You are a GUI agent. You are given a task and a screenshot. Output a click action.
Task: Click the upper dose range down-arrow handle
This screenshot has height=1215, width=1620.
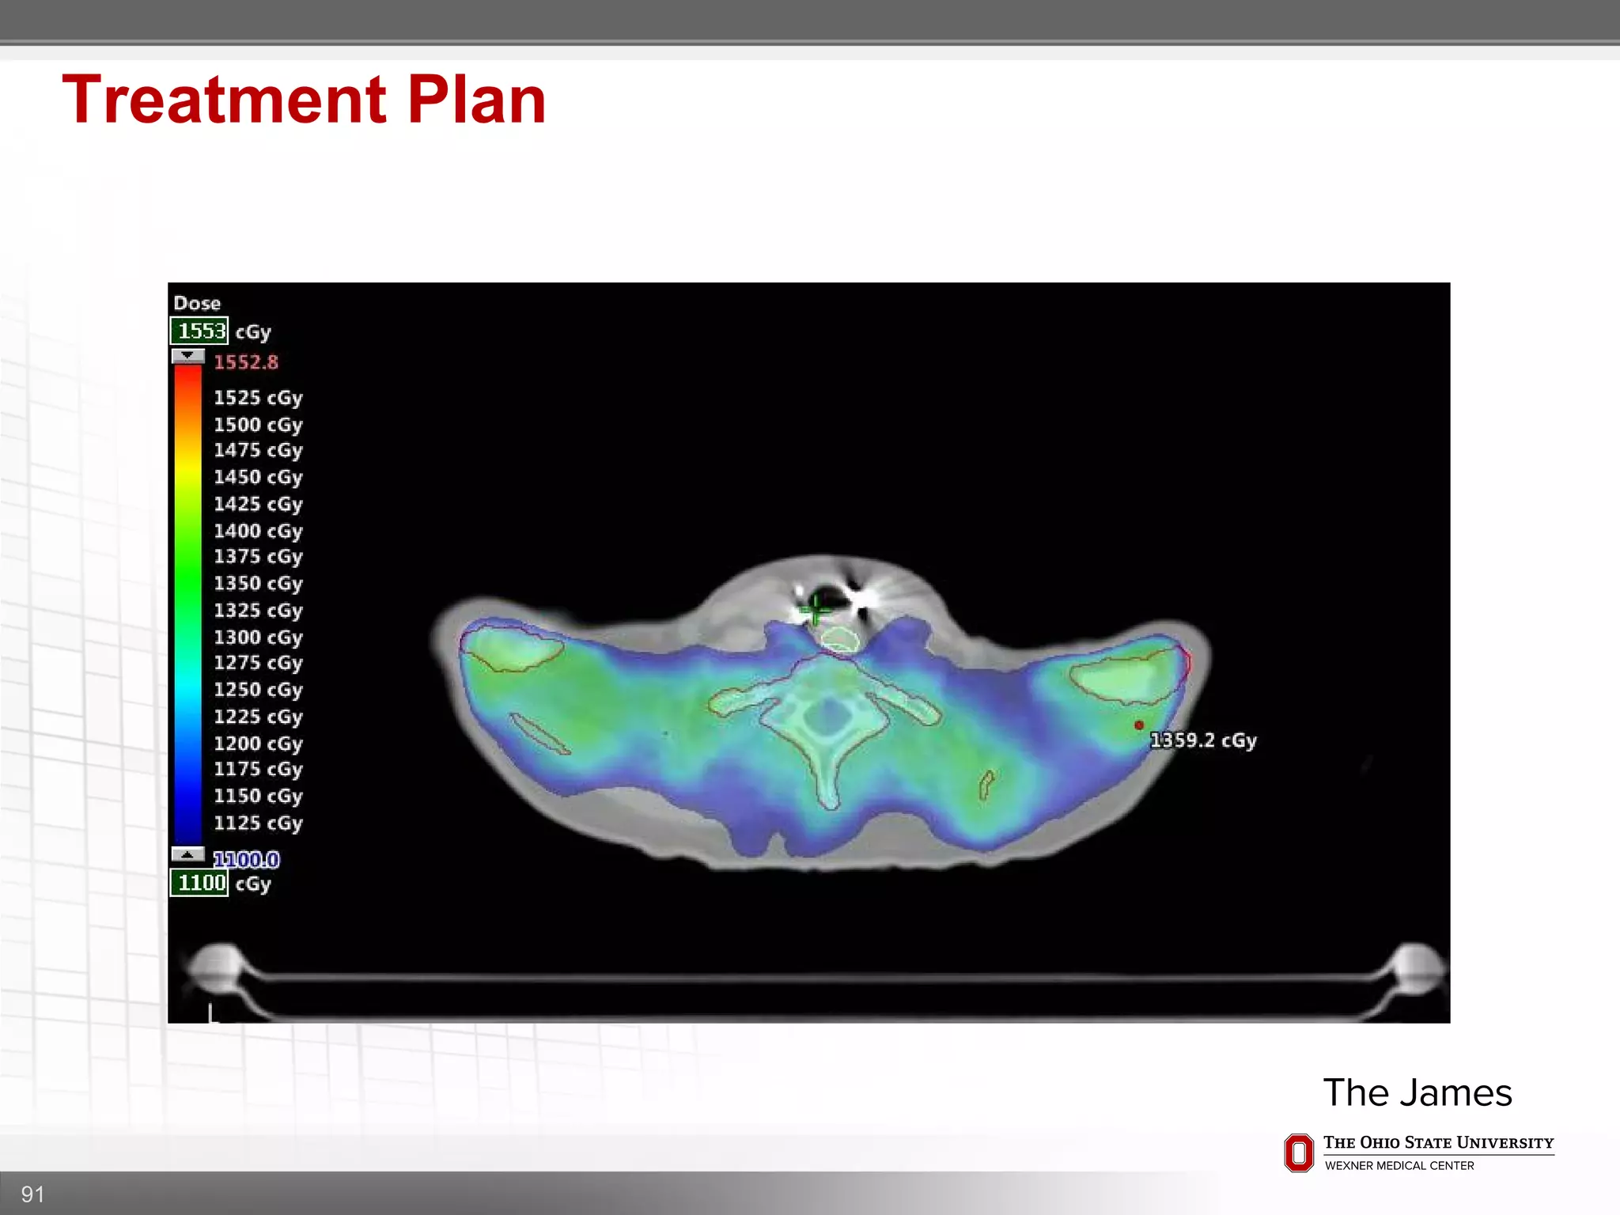(188, 356)
